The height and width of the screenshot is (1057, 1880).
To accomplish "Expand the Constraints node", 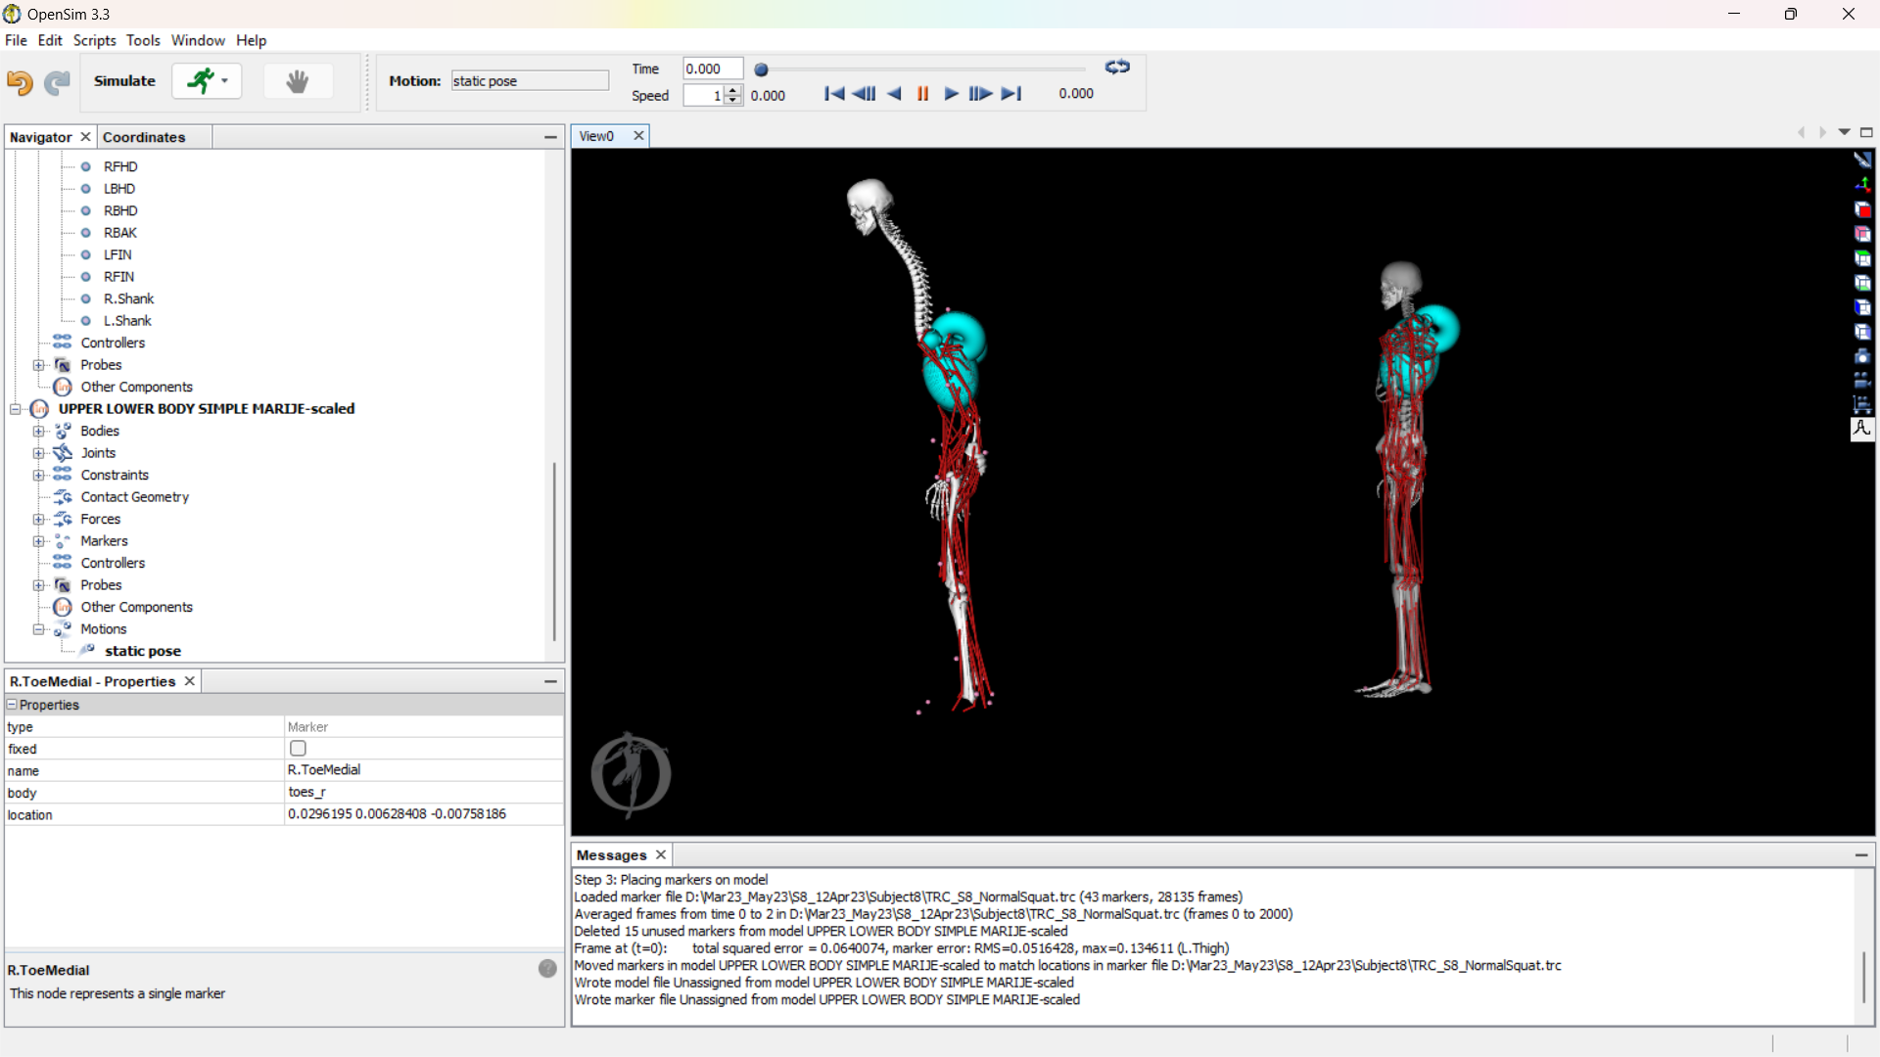I will click(x=38, y=475).
